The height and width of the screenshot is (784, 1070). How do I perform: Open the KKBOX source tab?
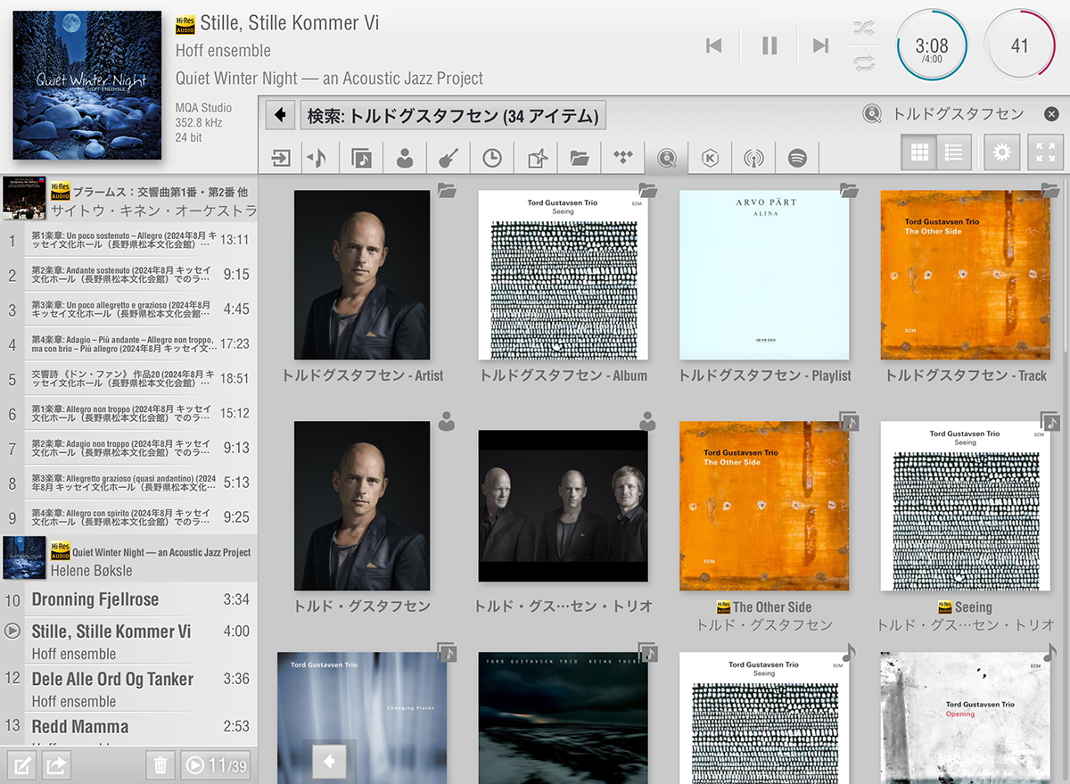pos(710,158)
